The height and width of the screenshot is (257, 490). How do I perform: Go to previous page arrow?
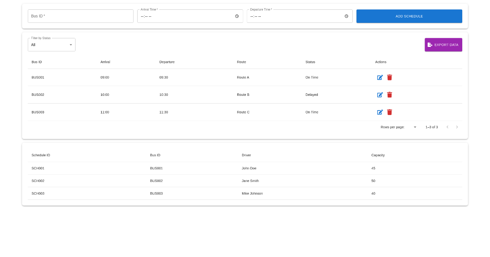[447, 127]
